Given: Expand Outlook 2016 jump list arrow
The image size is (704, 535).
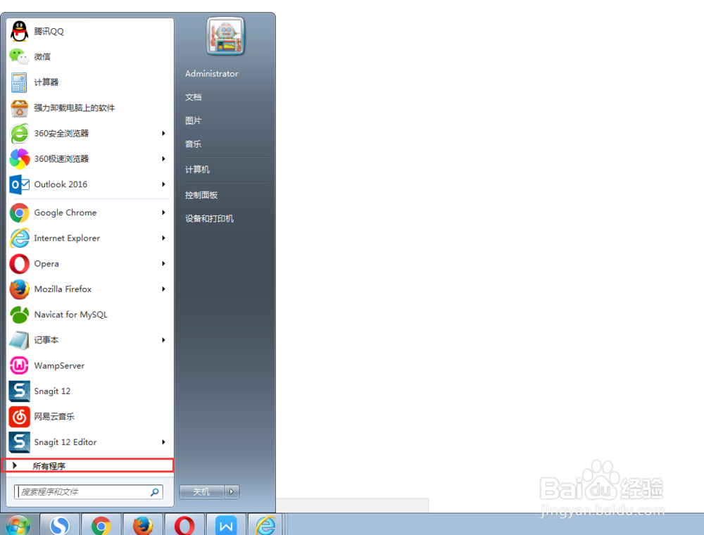Looking at the screenshot, I should pyautogui.click(x=164, y=184).
